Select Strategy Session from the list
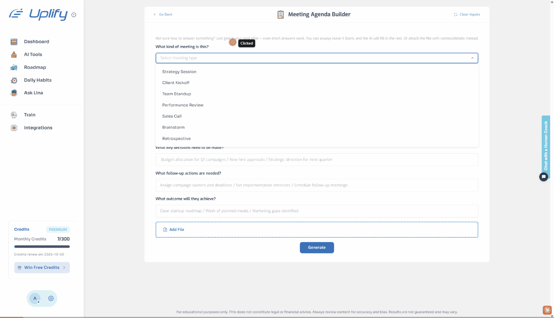Image resolution: width=554 pixels, height=318 pixels. point(179,72)
